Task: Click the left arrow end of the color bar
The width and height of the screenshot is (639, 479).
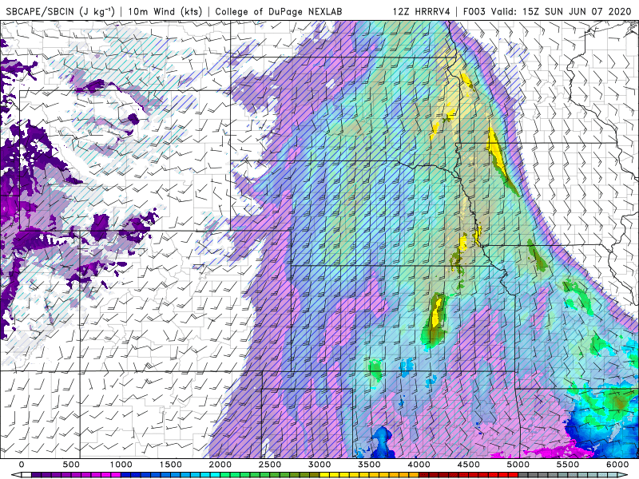Action: 16,474
